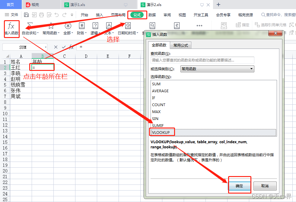Image resolution: width=296 pixels, height=202 pixels.
Task: Switch to the 数据 Data ribbon tab
Action: (152, 15)
